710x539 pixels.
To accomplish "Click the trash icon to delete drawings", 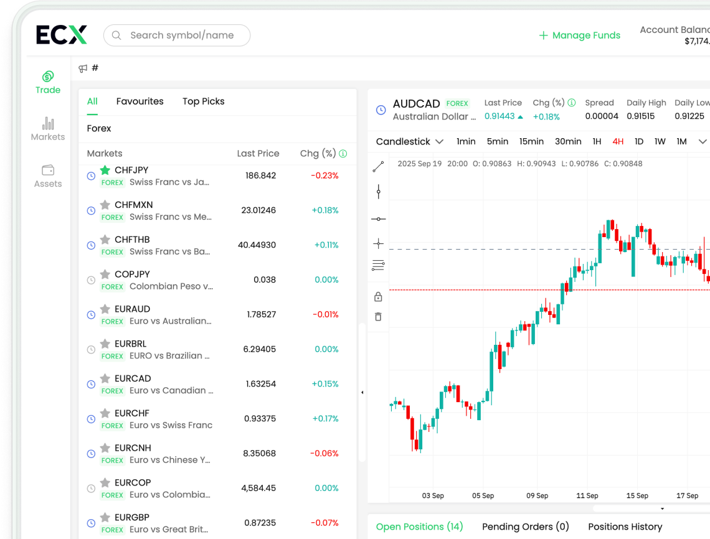I will point(378,317).
